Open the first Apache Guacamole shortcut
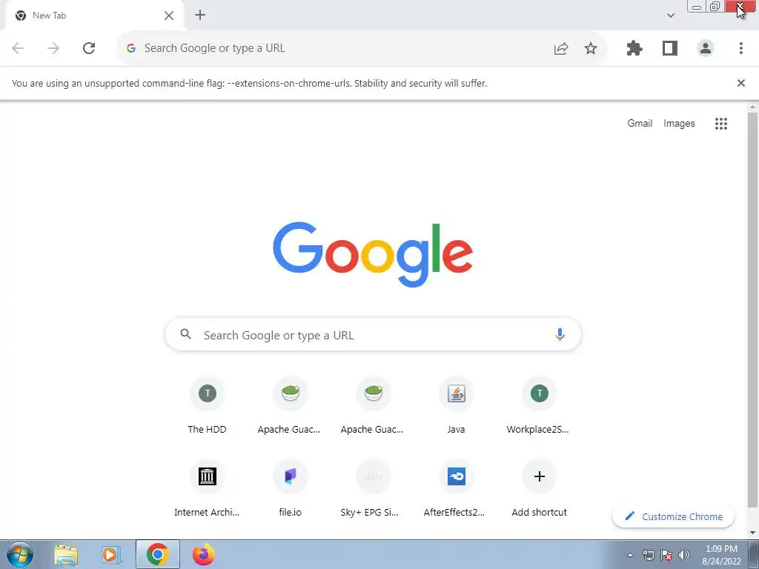 coord(290,405)
